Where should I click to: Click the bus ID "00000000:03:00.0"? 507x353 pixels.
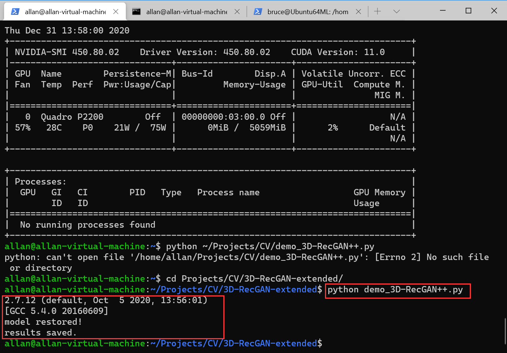click(223, 117)
